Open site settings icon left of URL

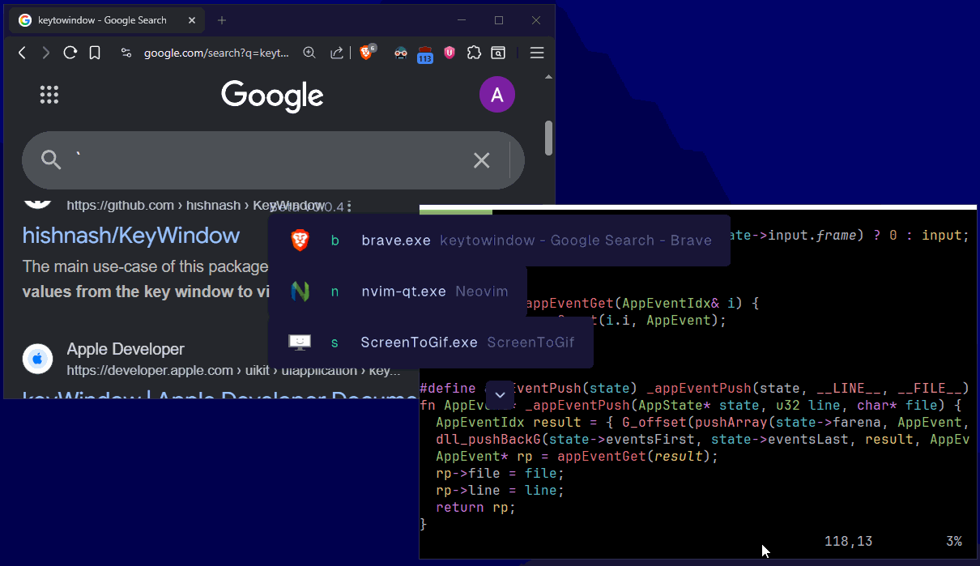coord(126,53)
